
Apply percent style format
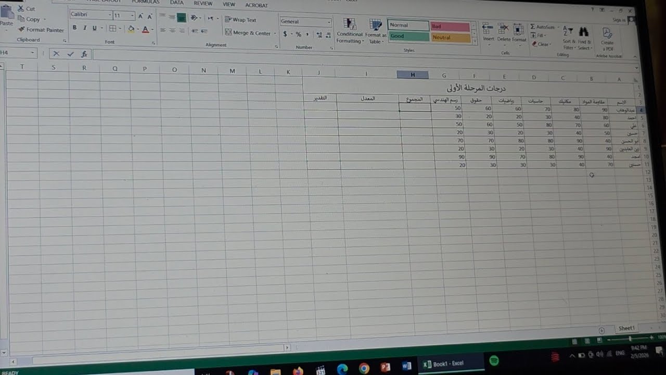coord(299,34)
